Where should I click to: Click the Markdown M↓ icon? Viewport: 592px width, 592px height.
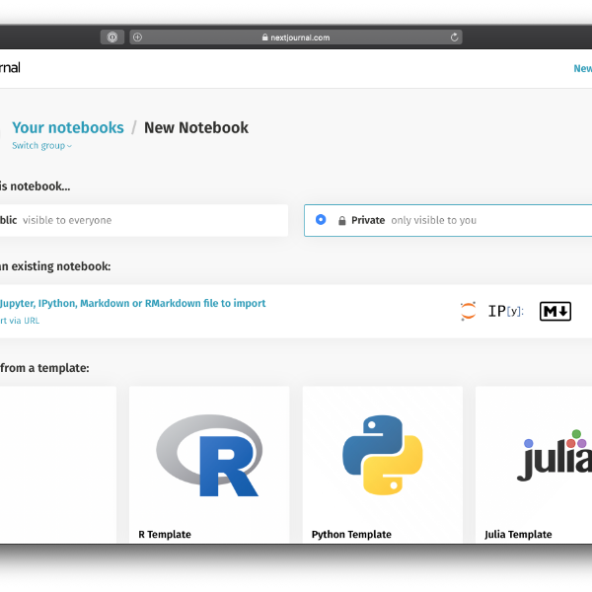pyautogui.click(x=555, y=312)
